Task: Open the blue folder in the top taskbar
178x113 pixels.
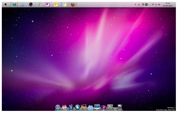Action: tap(22, 5)
